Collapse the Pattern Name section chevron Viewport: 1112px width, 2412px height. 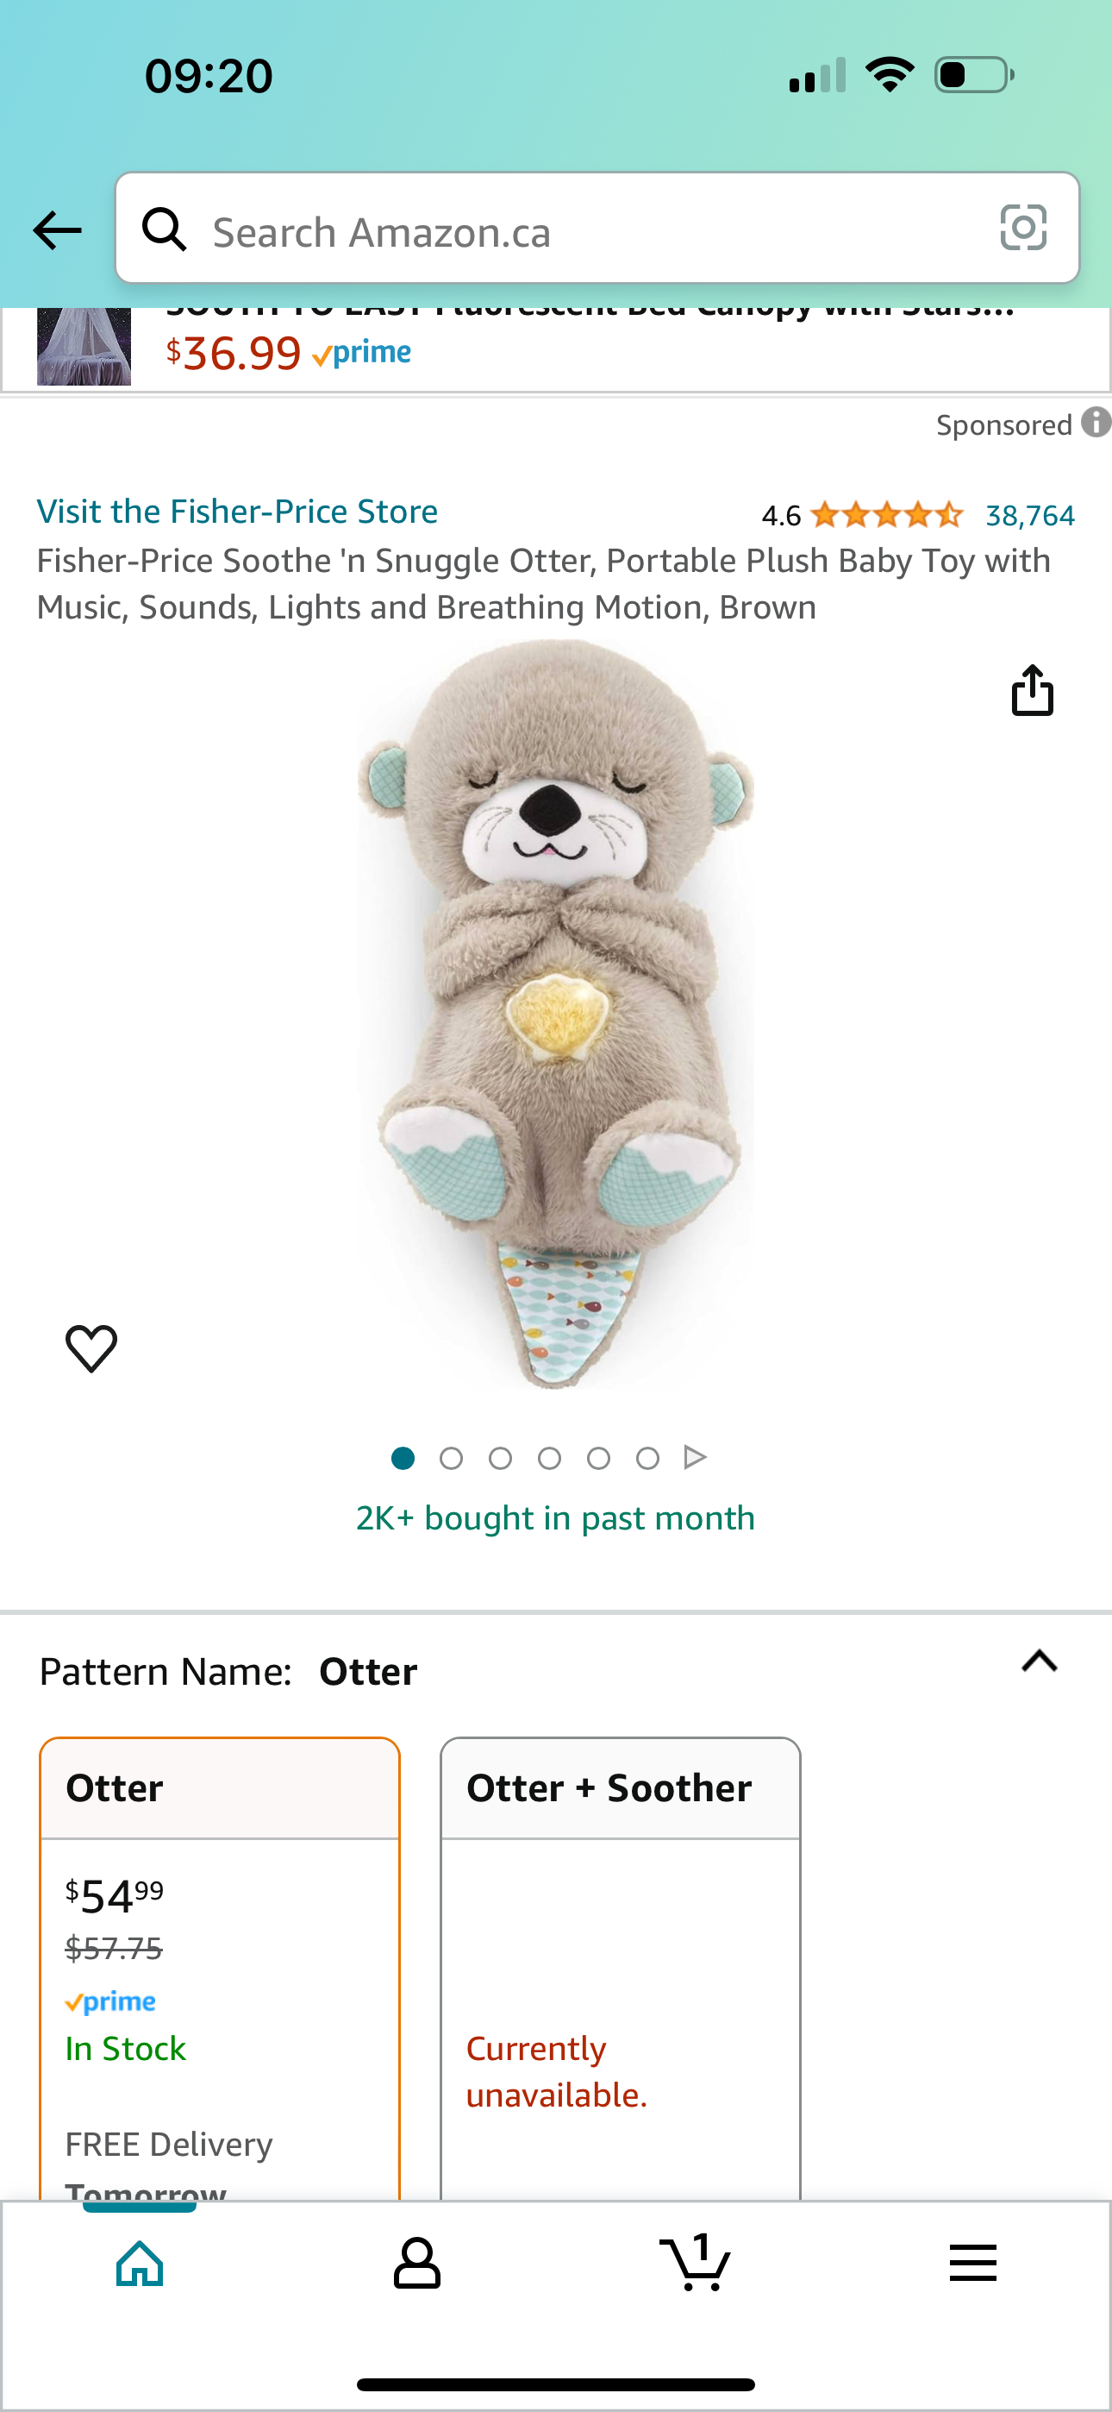pyautogui.click(x=1039, y=1661)
